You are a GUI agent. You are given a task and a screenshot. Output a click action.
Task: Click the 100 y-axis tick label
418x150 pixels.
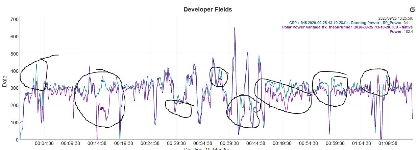[x=14, y=122]
